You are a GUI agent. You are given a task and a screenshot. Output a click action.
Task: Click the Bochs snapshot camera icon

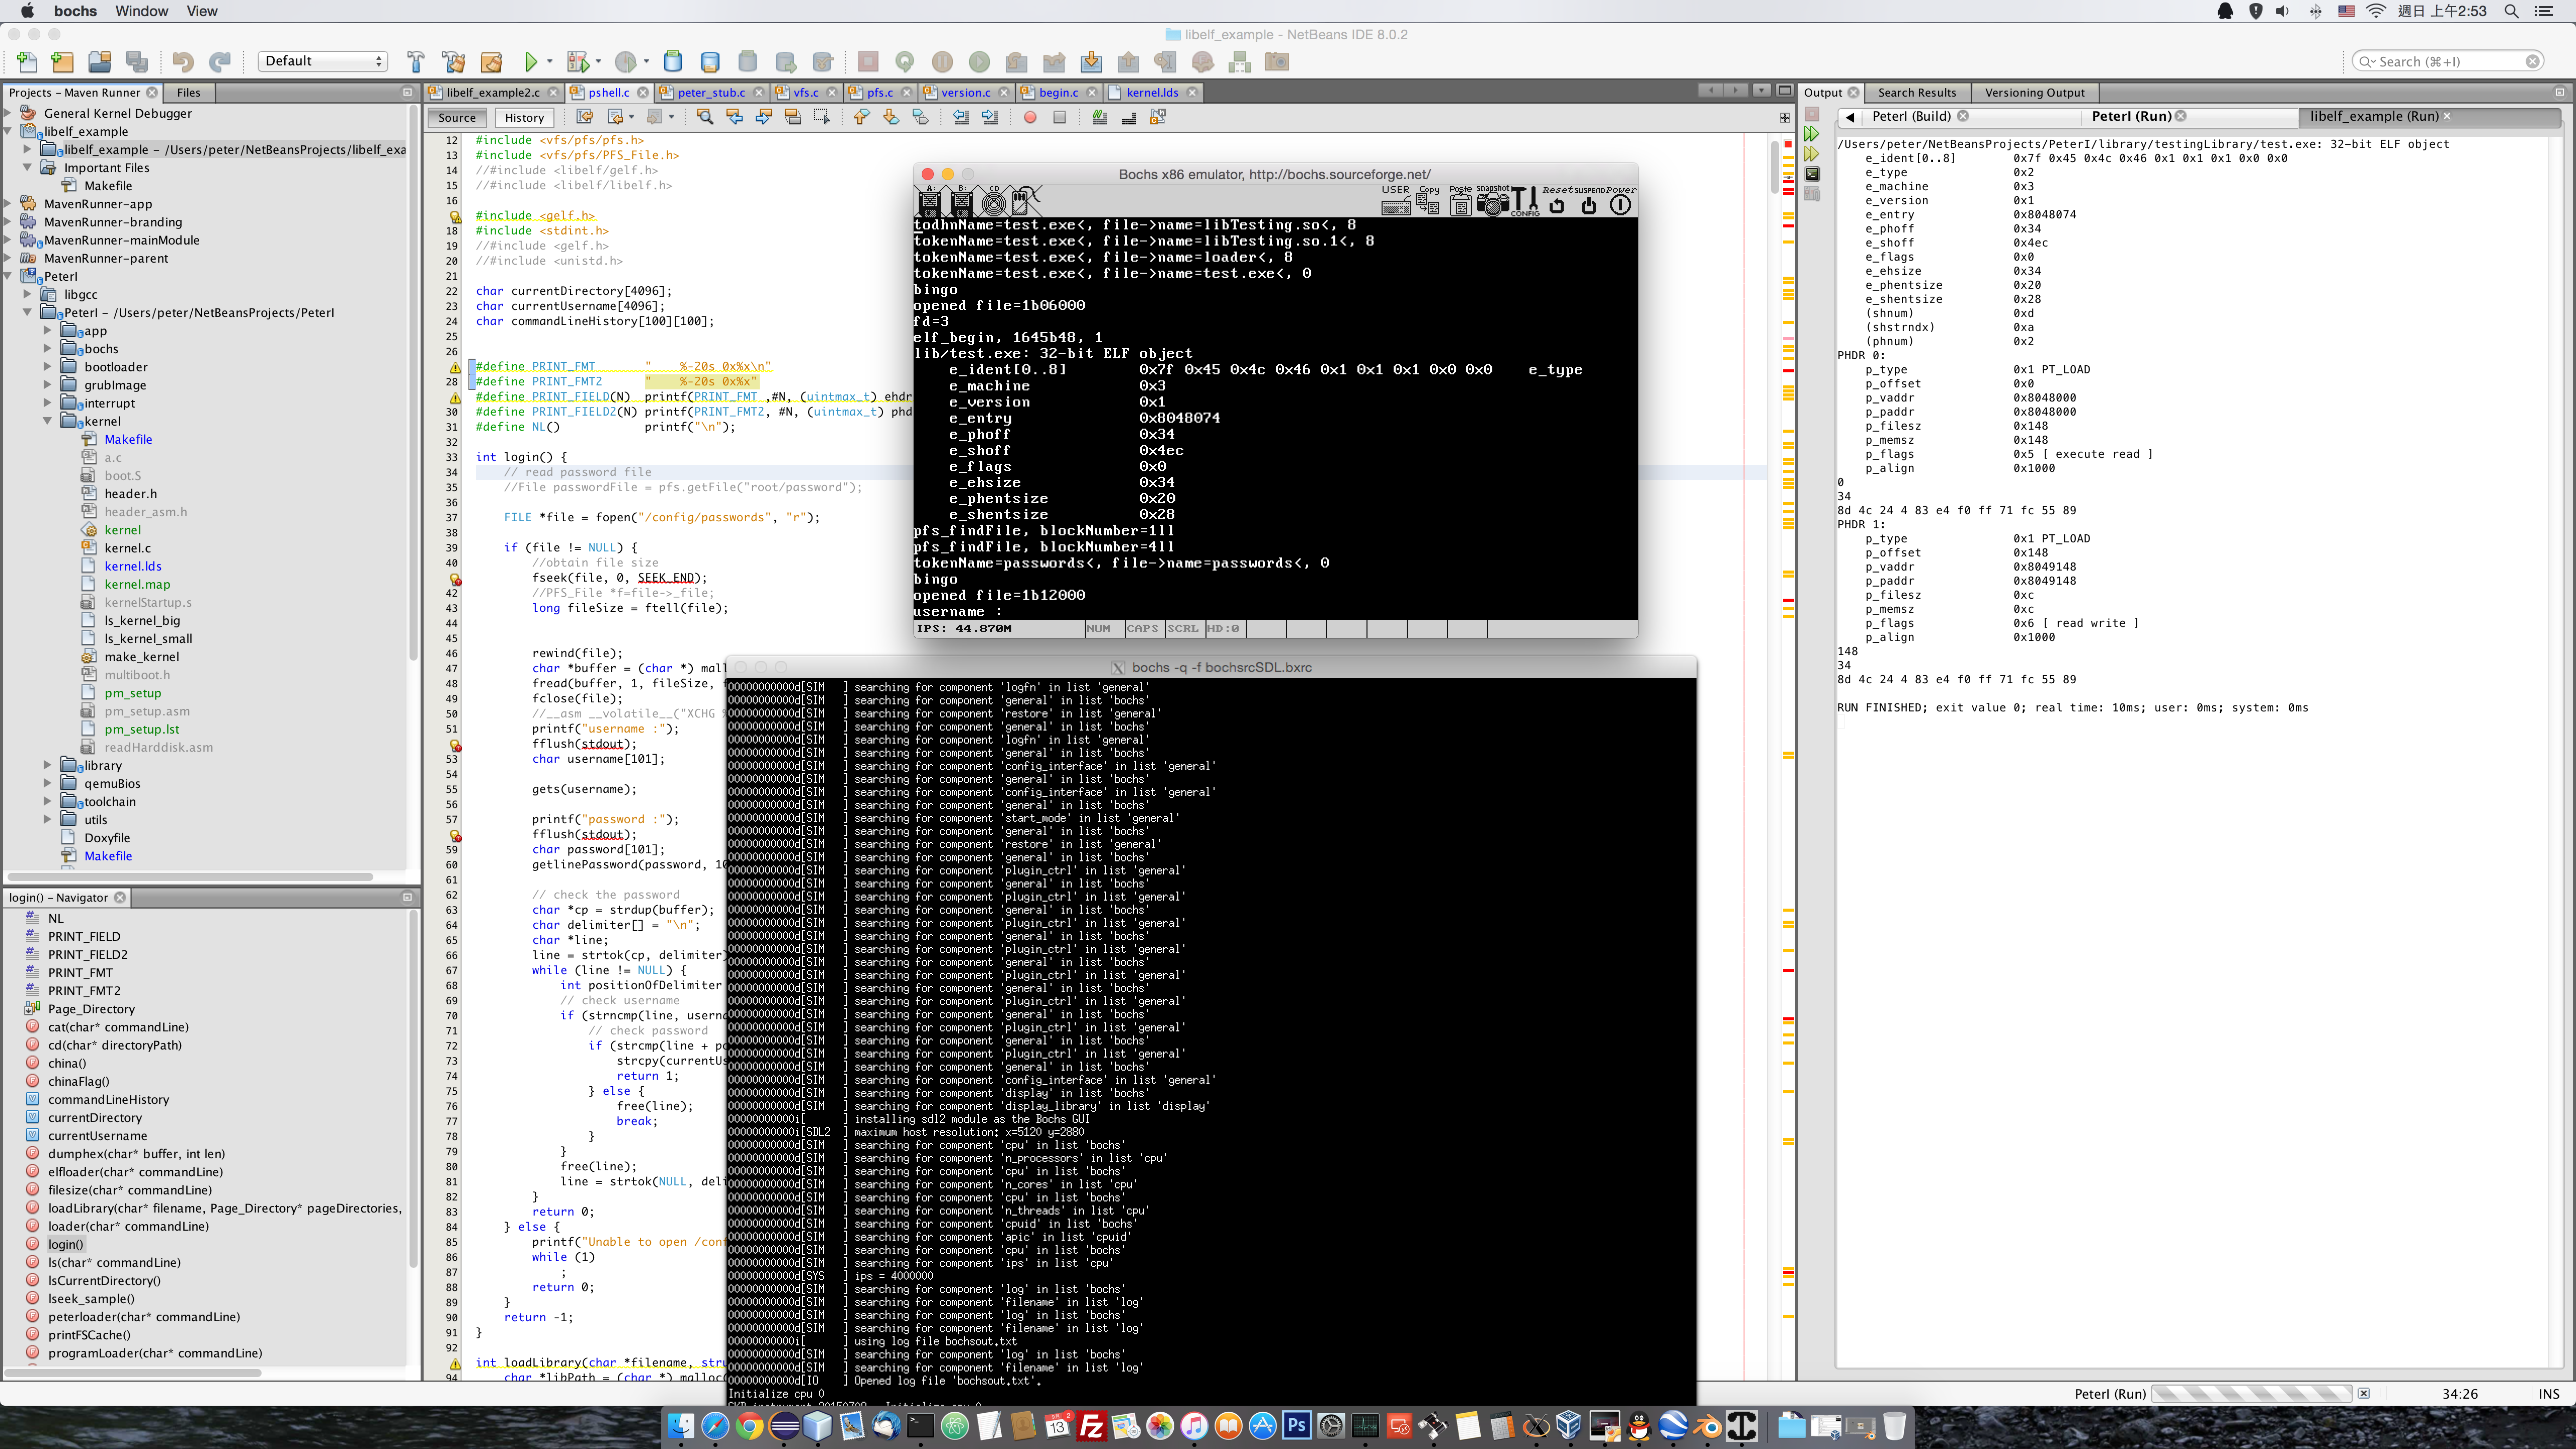(x=1492, y=201)
